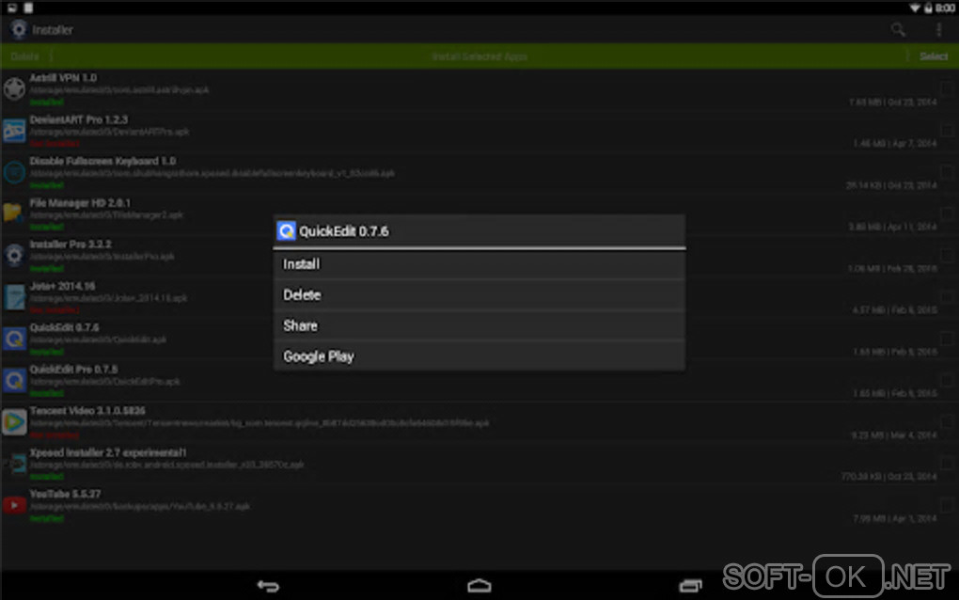The image size is (959, 600).
Task: Tap the Android back navigation button
Action: tap(268, 586)
